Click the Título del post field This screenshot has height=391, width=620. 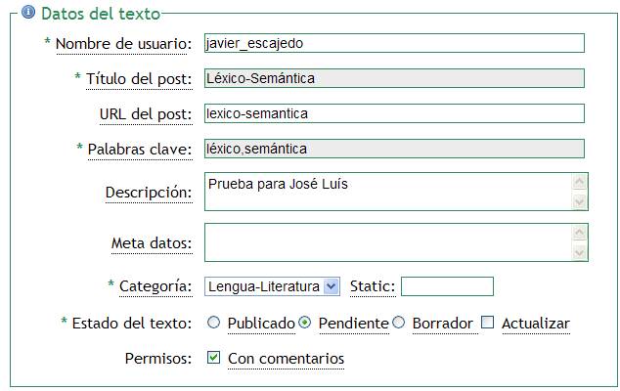(394, 78)
